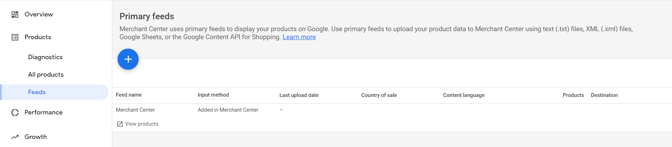Go to Diagnostics in sidebar
Image resolution: width=672 pixels, height=147 pixels.
coord(45,57)
